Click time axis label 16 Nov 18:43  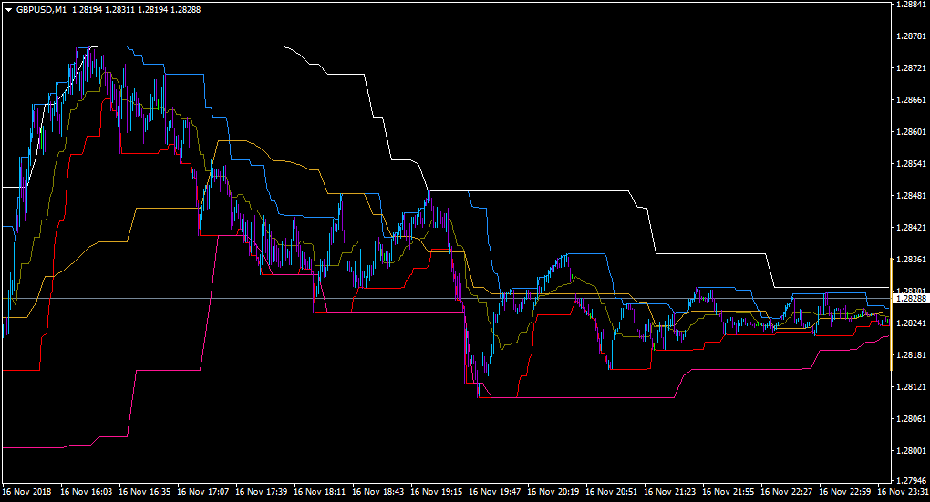pos(377,491)
